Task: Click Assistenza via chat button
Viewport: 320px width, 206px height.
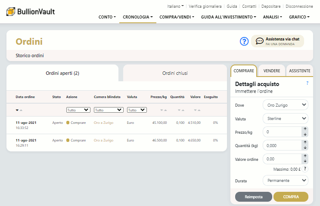Action: 277,41
